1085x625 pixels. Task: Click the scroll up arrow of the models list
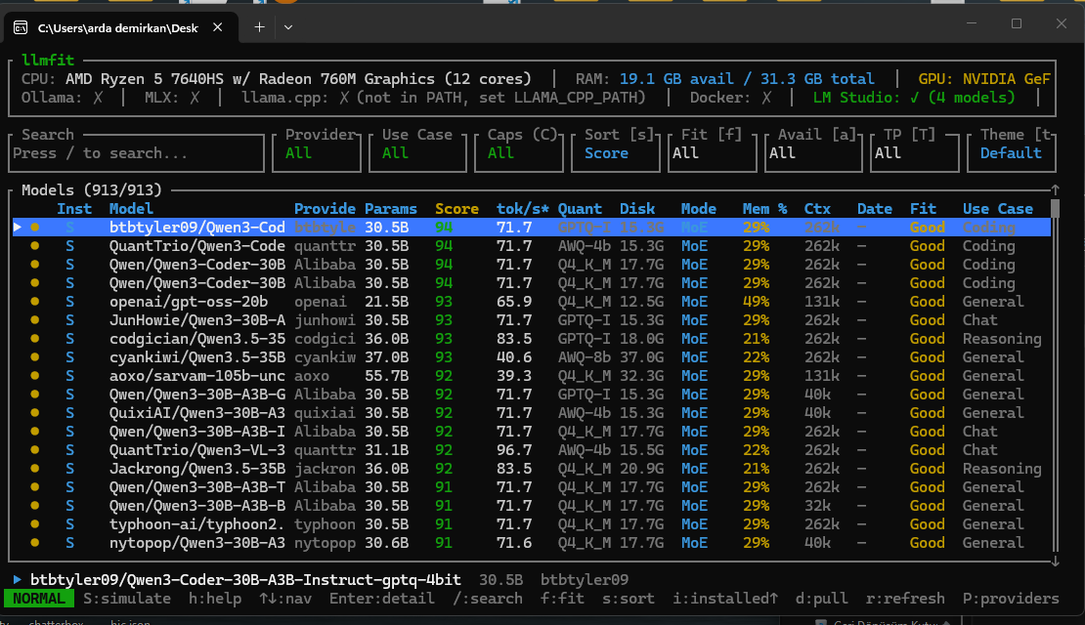coord(1056,189)
